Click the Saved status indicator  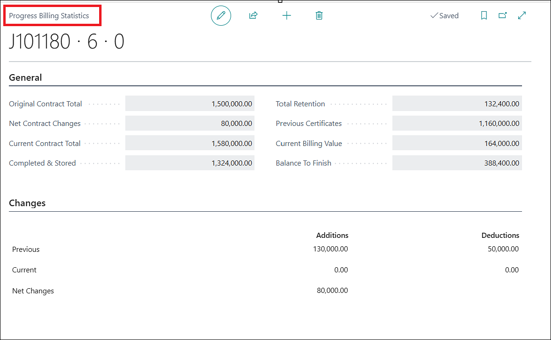(444, 16)
